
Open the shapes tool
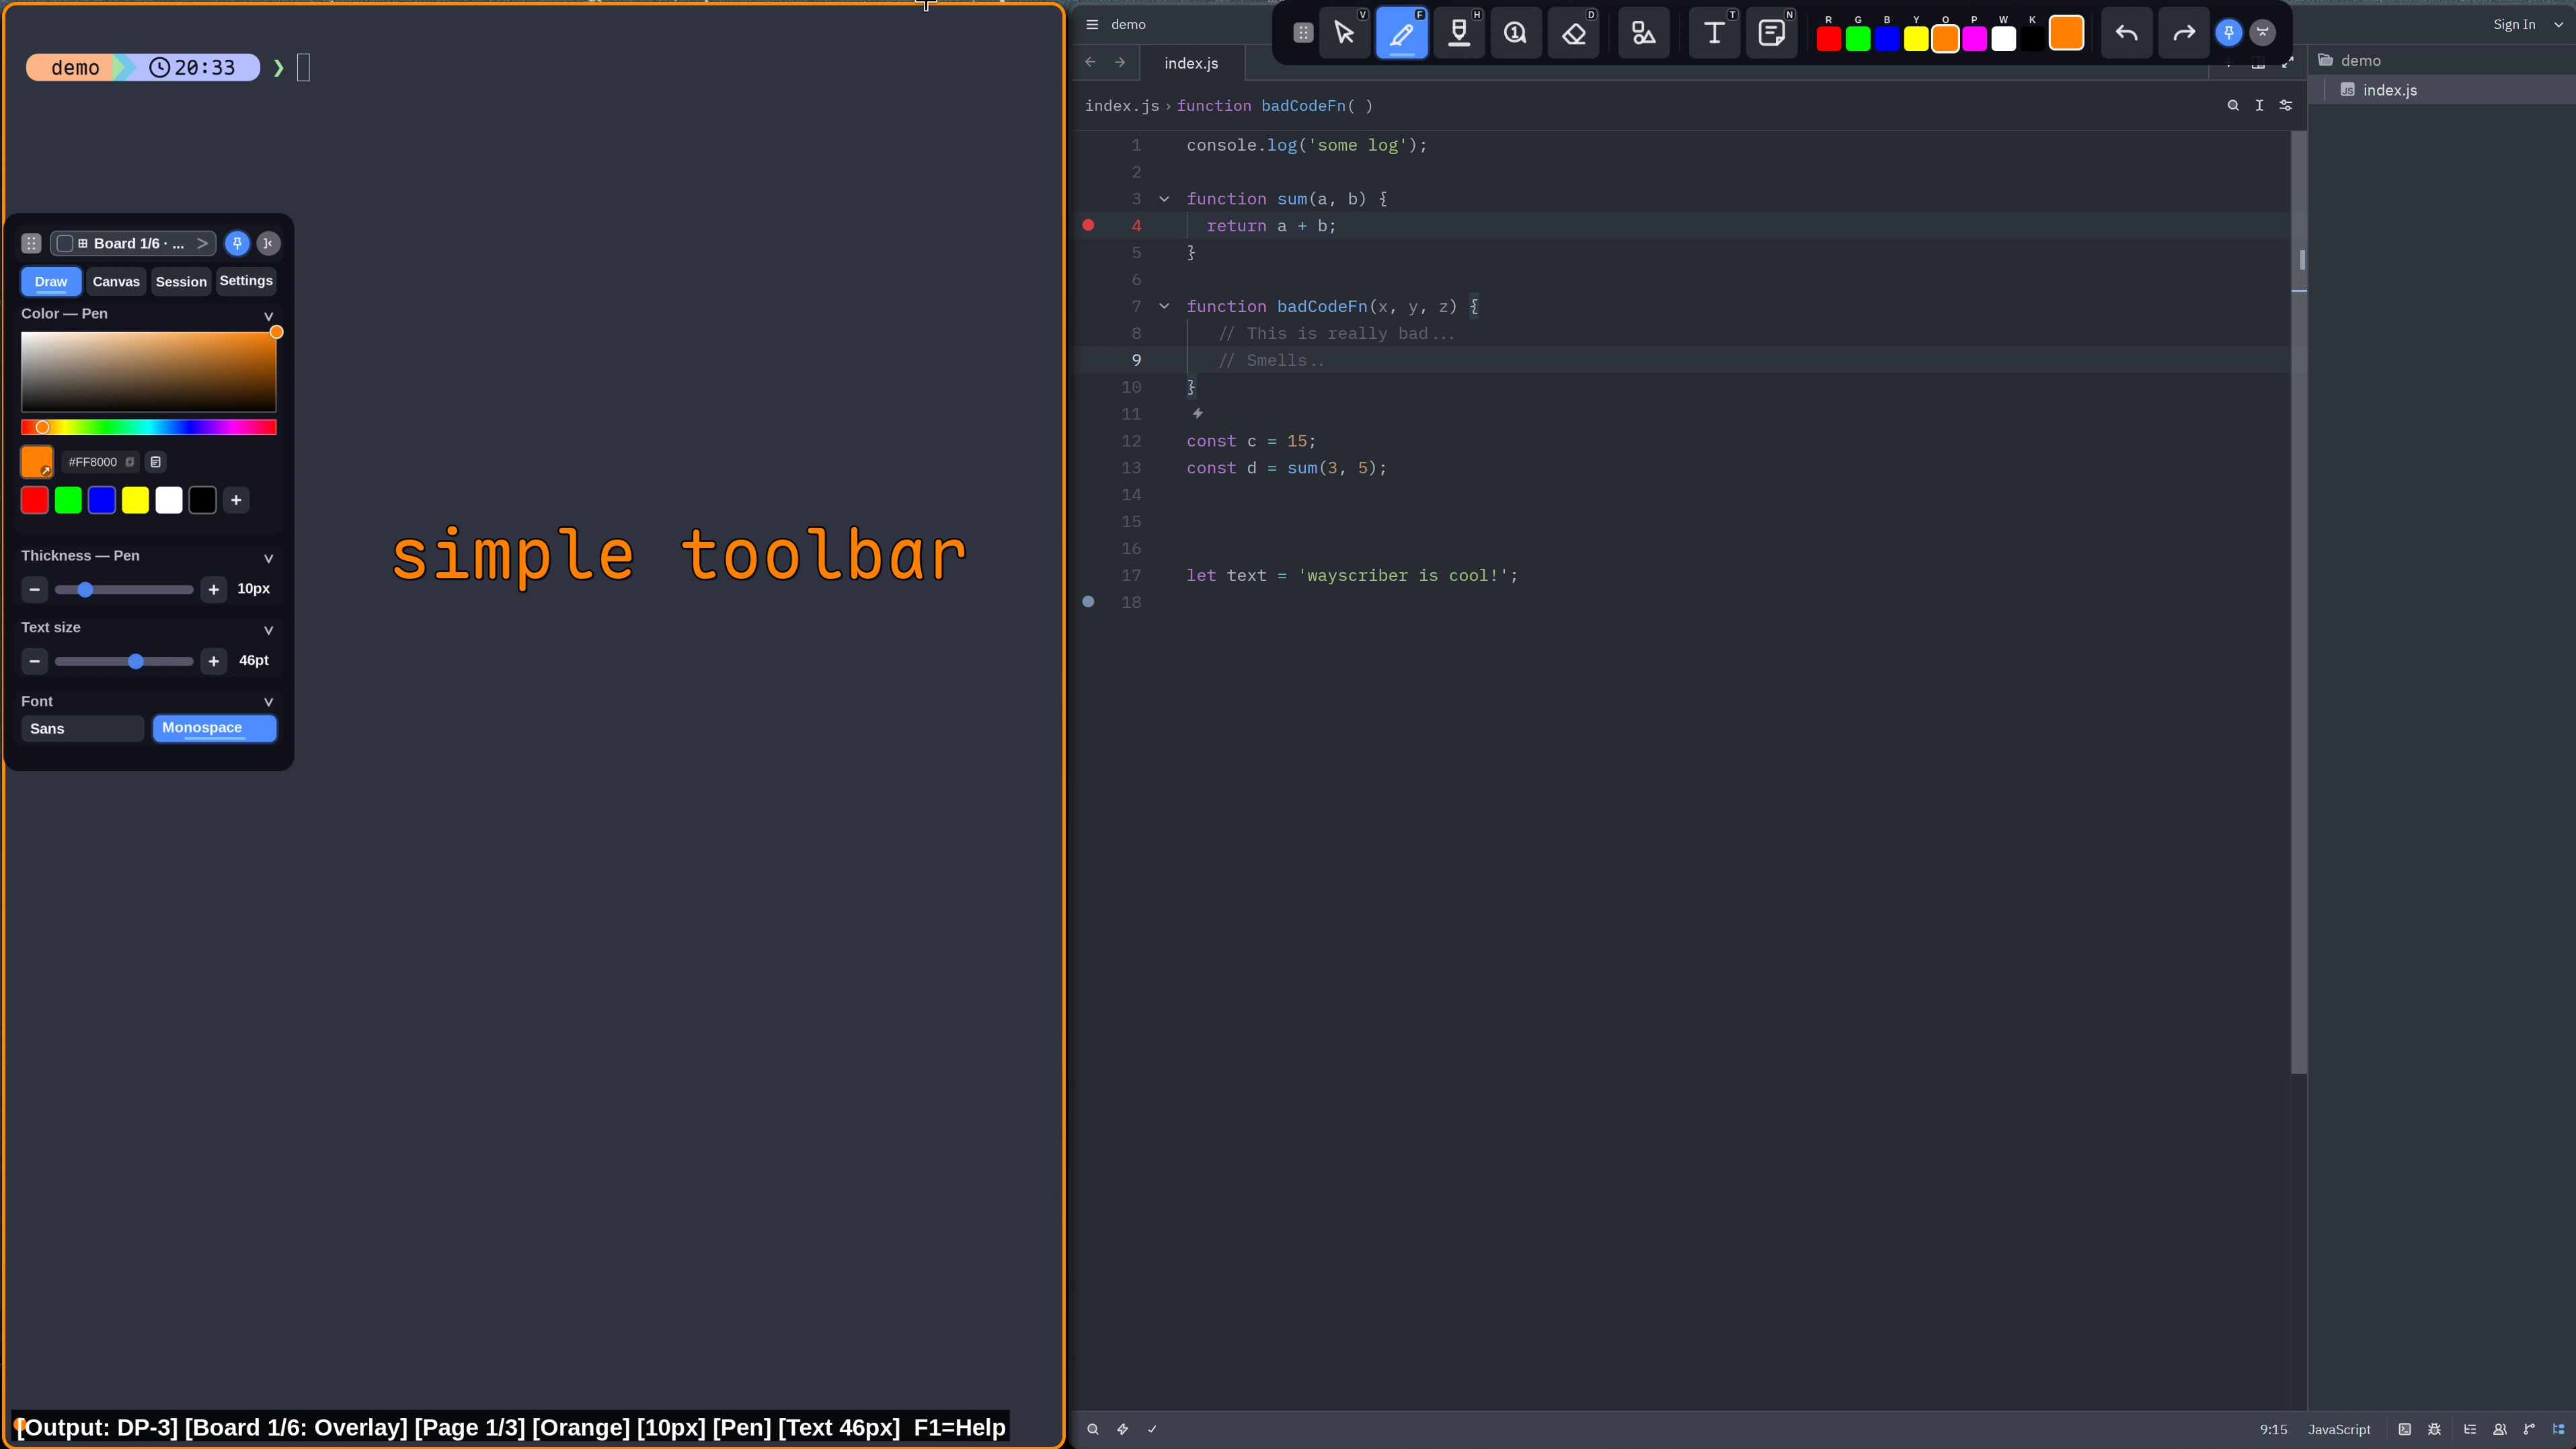pyautogui.click(x=1644, y=33)
